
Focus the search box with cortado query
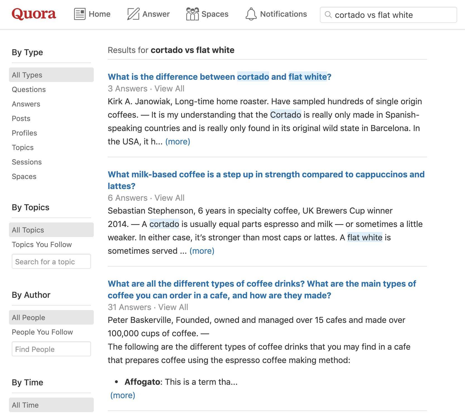(x=388, y=15)
